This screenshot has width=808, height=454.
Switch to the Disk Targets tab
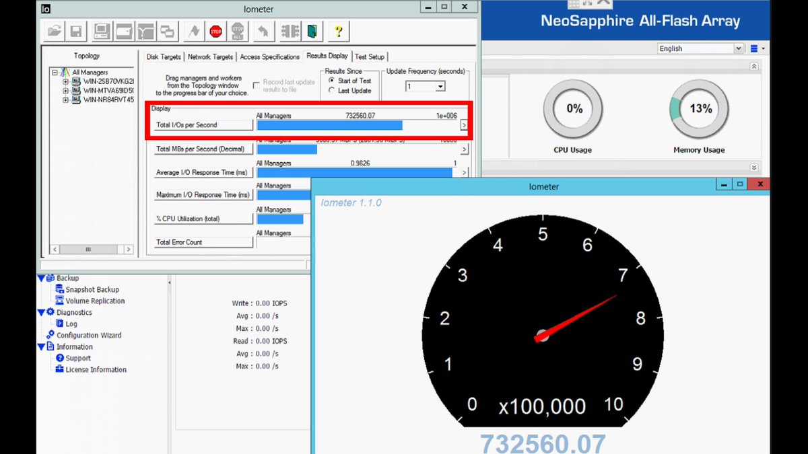[x=164, y=56]
